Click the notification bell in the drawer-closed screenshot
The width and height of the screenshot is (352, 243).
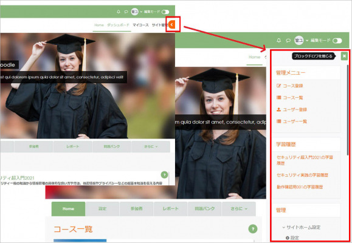[119, 12]
